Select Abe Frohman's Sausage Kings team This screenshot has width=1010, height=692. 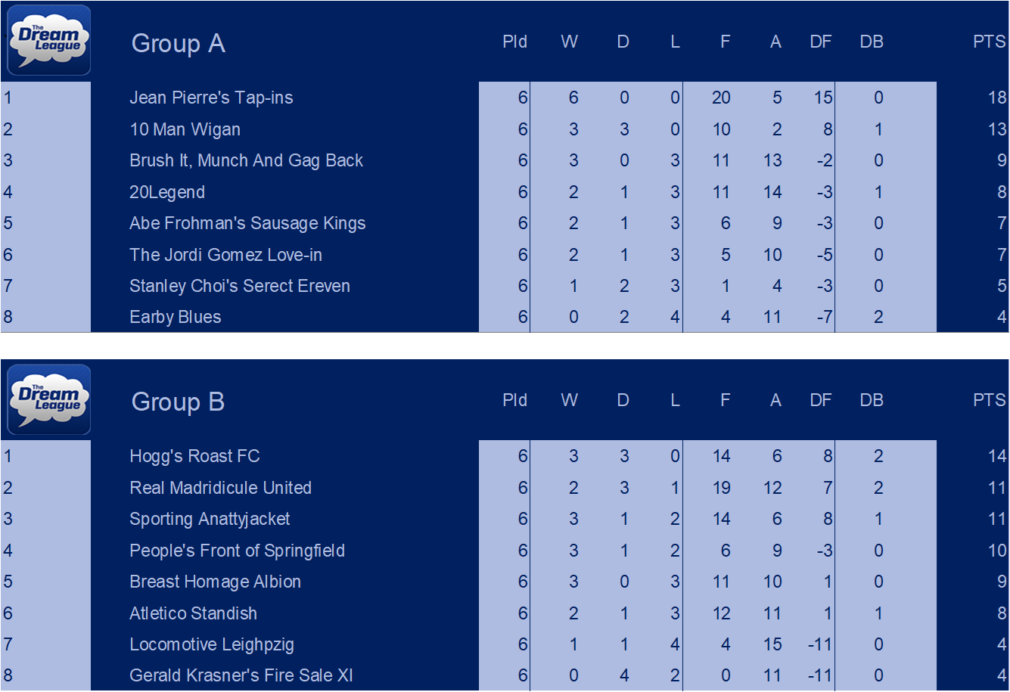tap(247, 224)
